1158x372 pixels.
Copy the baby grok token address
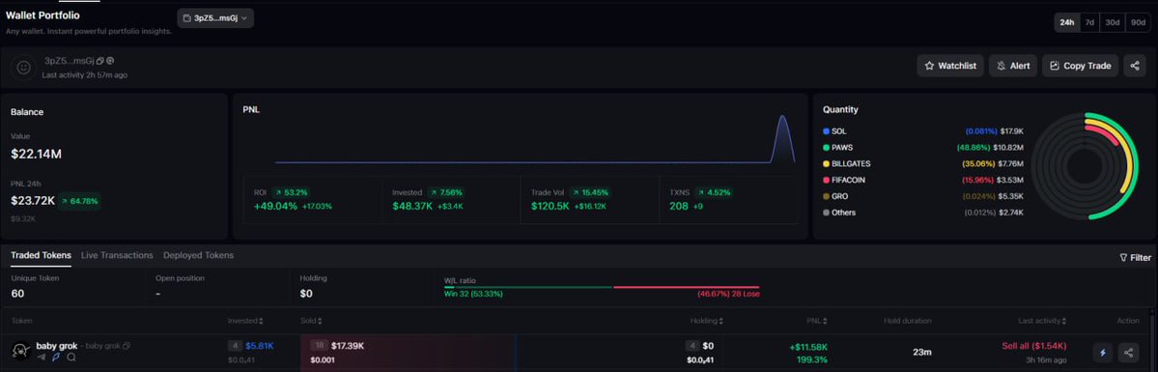[x=127, y=346]
